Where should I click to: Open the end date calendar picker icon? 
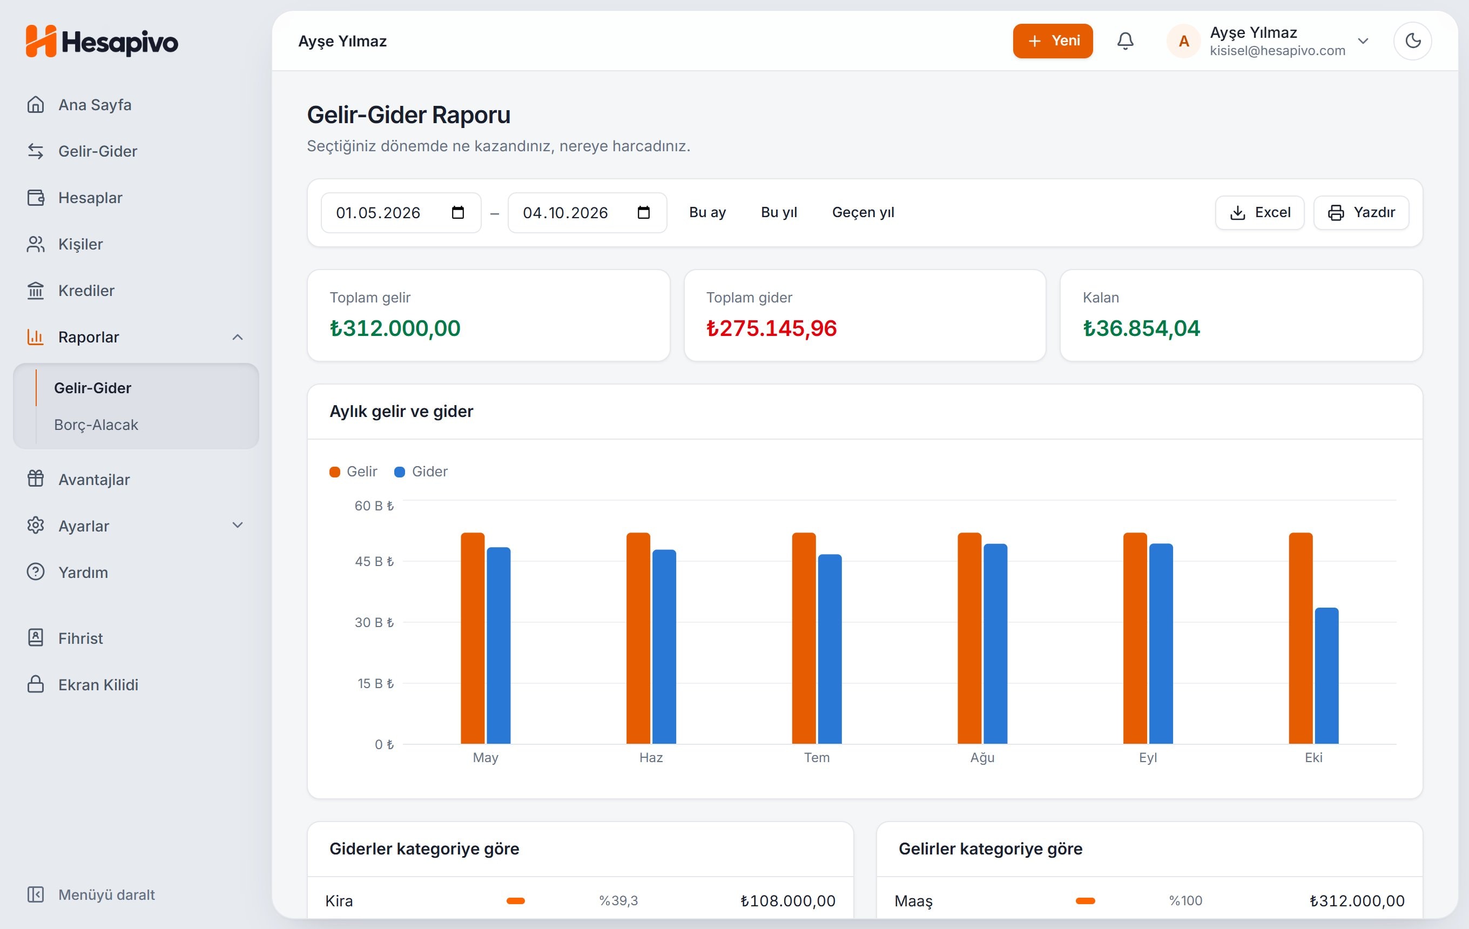[x=644, y=212]
